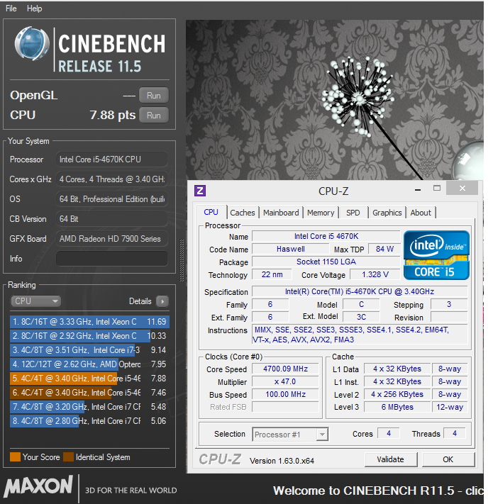493x504 pixels.
Task: Click the brown Identical System legend swatch
Action: pos(69,457)
